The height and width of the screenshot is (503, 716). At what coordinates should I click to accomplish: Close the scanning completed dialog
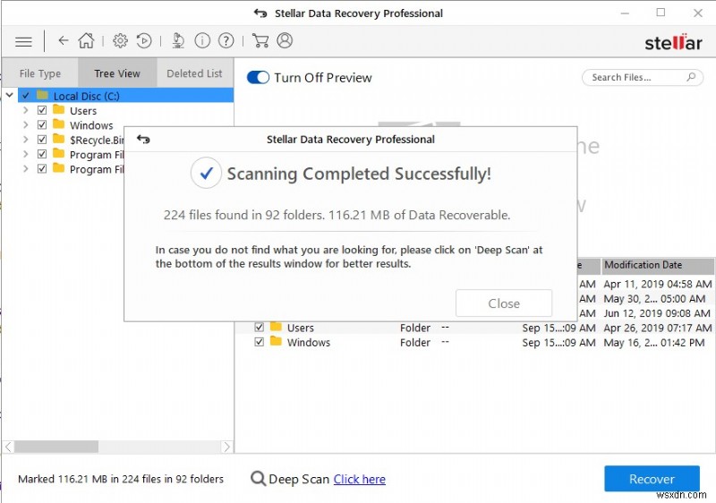[x=504, y=303]
